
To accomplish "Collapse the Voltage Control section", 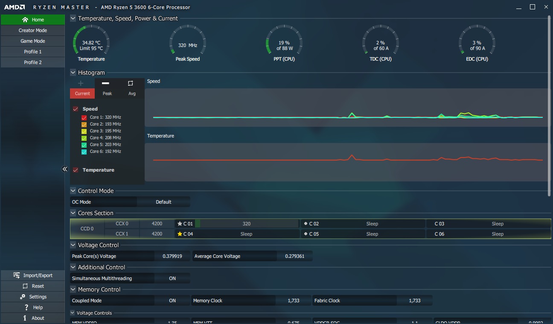I will (x=73, y=245).
